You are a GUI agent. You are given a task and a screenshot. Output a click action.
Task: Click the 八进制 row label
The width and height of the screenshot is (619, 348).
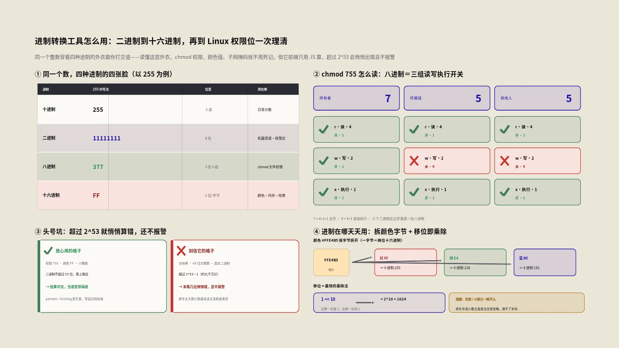49,167
